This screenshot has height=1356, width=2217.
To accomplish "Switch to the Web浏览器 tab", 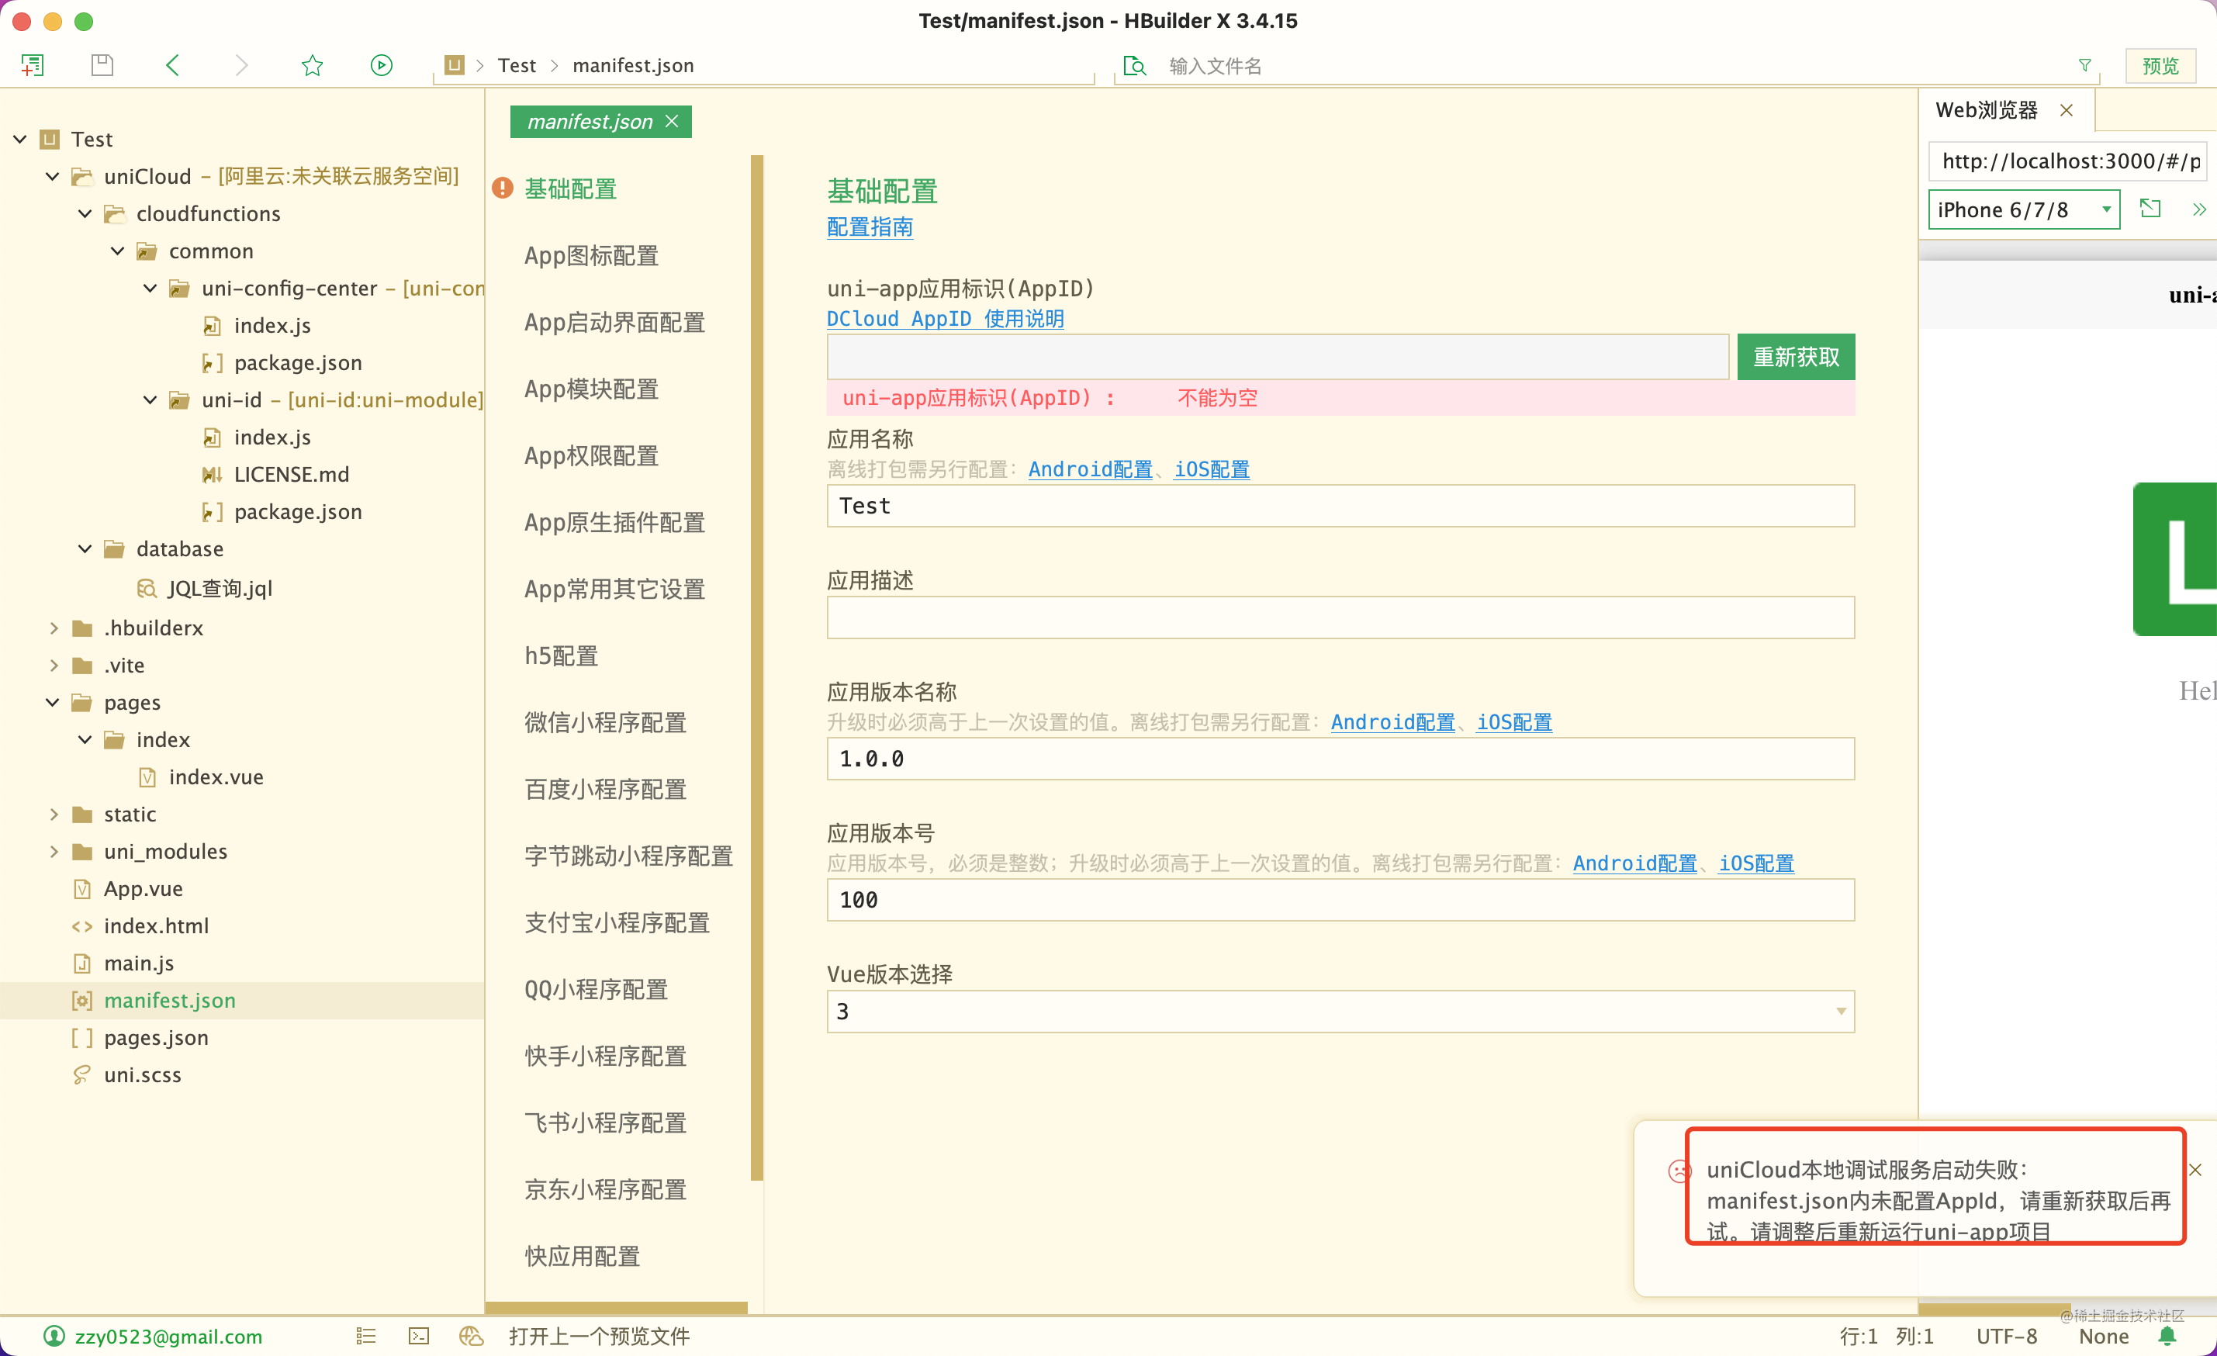I will coord(1986,110).
